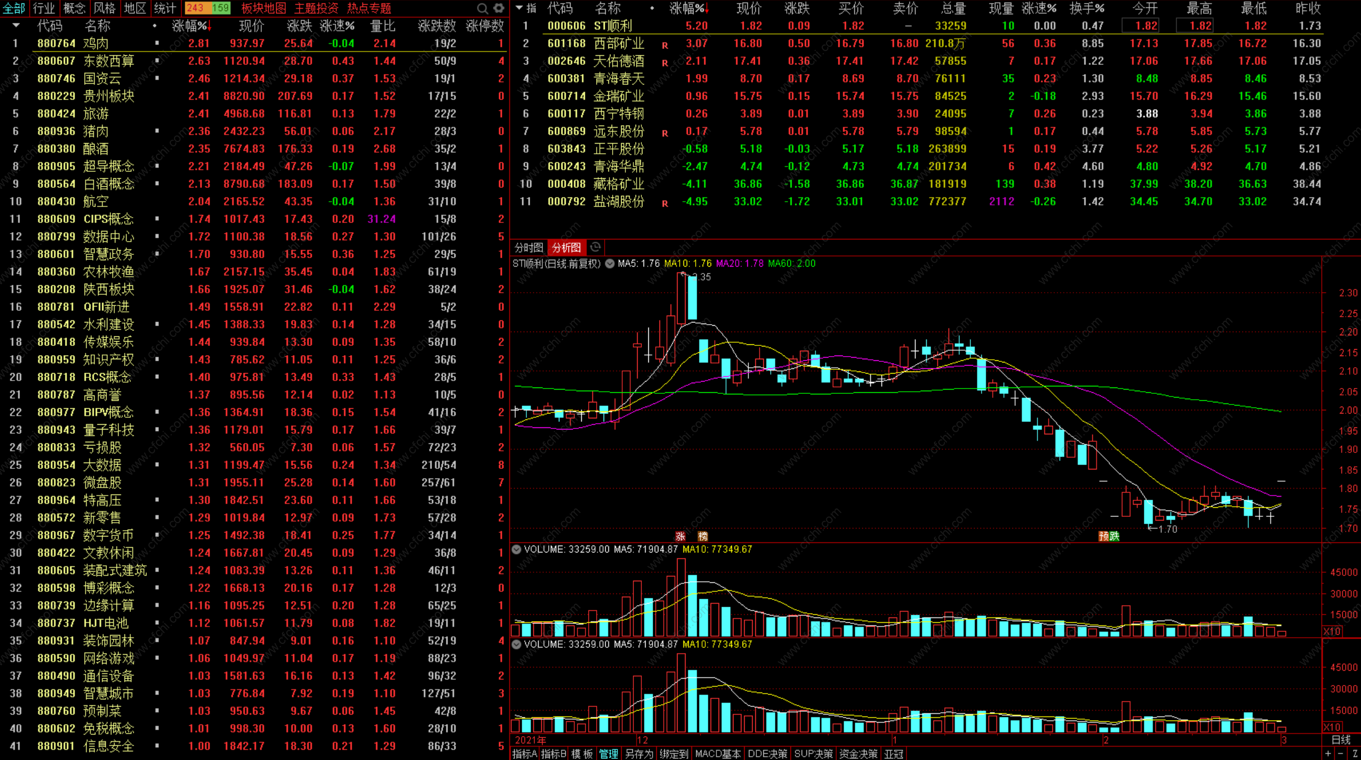This screenshot has height=760, width=1361.
Task: Click the Z button at bottom right
Action: (1354, 754)
